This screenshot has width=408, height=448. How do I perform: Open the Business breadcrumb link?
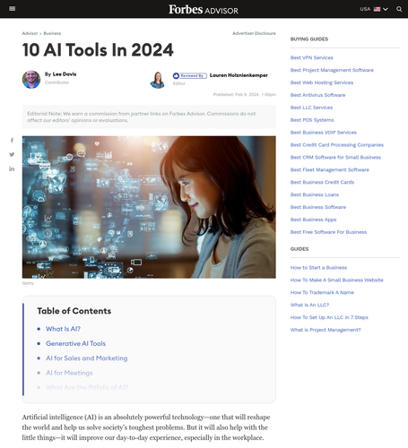pyautogui.click(x=52, y=33)
